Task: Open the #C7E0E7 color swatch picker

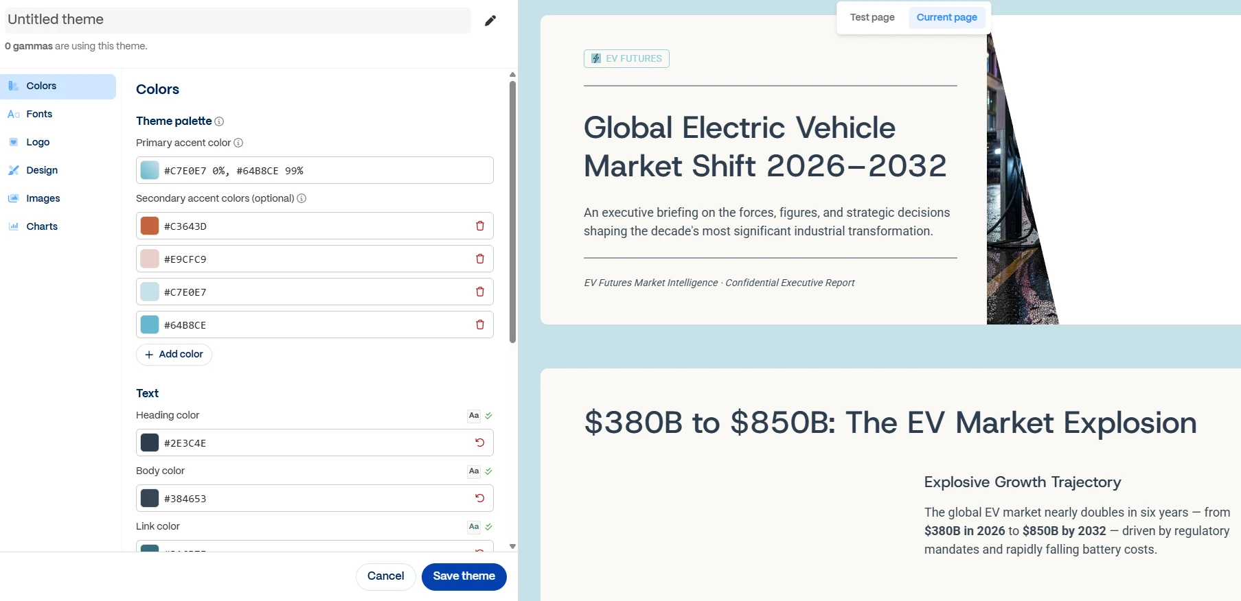Action: point(150,292)
